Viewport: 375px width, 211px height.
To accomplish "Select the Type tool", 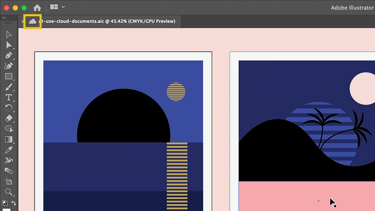I will pyautogui.click(x=9, y=97).
